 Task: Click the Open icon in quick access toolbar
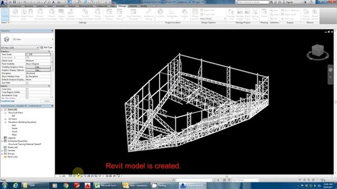click(x=10, y=2)
